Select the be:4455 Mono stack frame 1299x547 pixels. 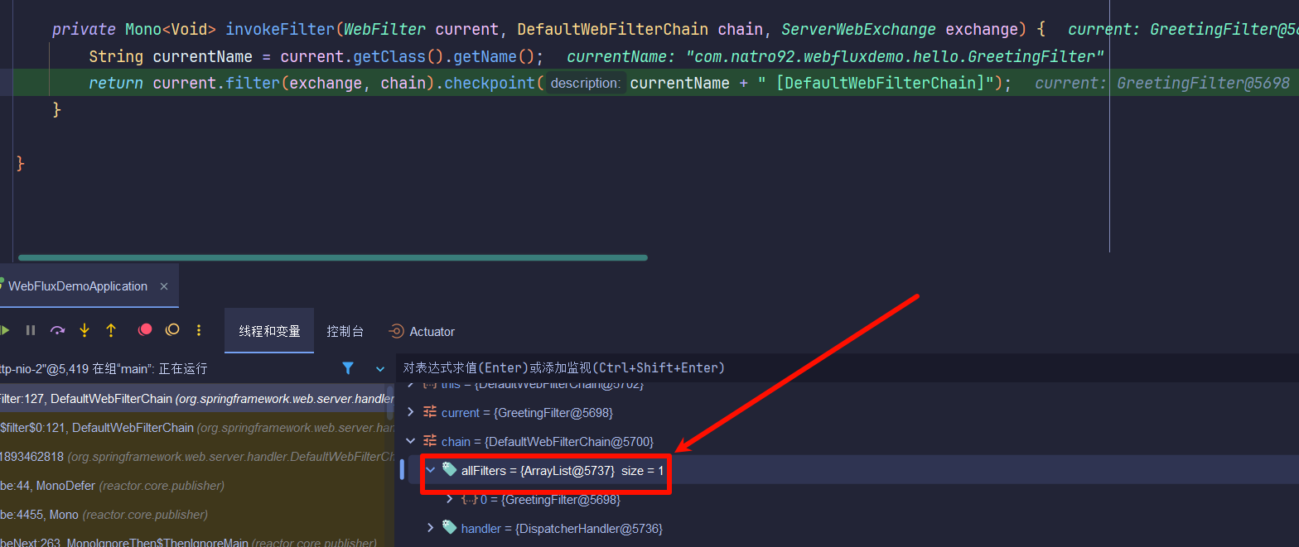[x=197, y=515]
